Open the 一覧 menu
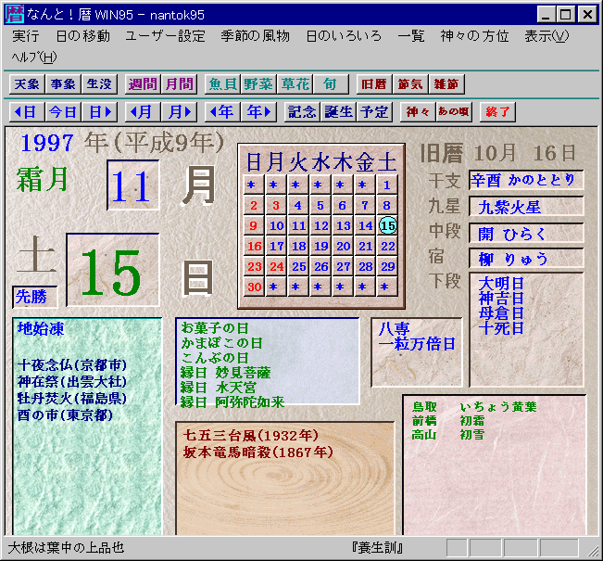Image resolution: width=603 pixels, height=561 pixels. (x=411, y=36)
